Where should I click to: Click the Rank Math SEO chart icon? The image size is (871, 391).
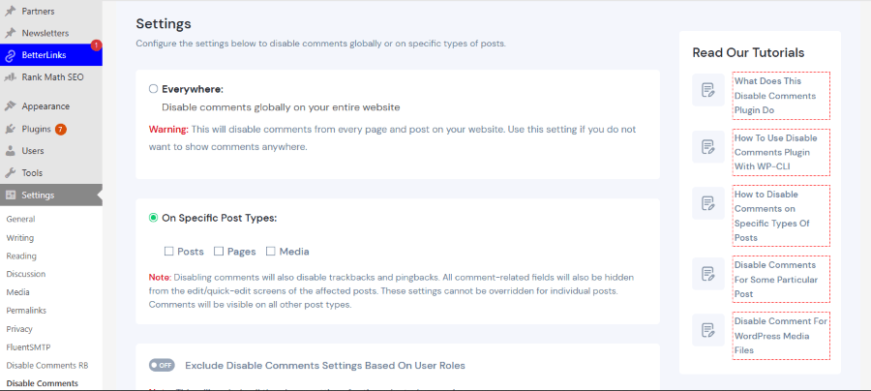(x=11, y=76)
